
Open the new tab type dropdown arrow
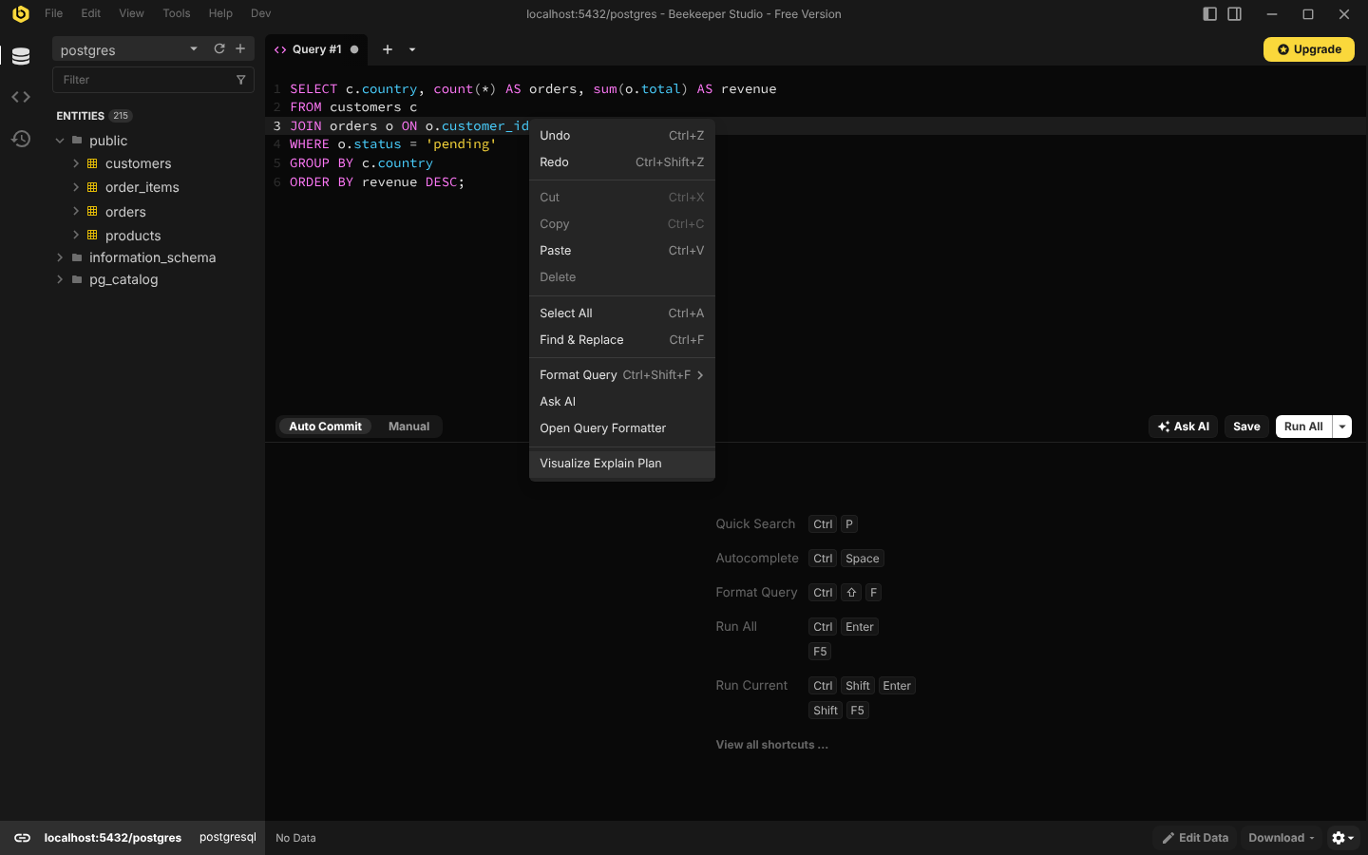coord(412,49)
